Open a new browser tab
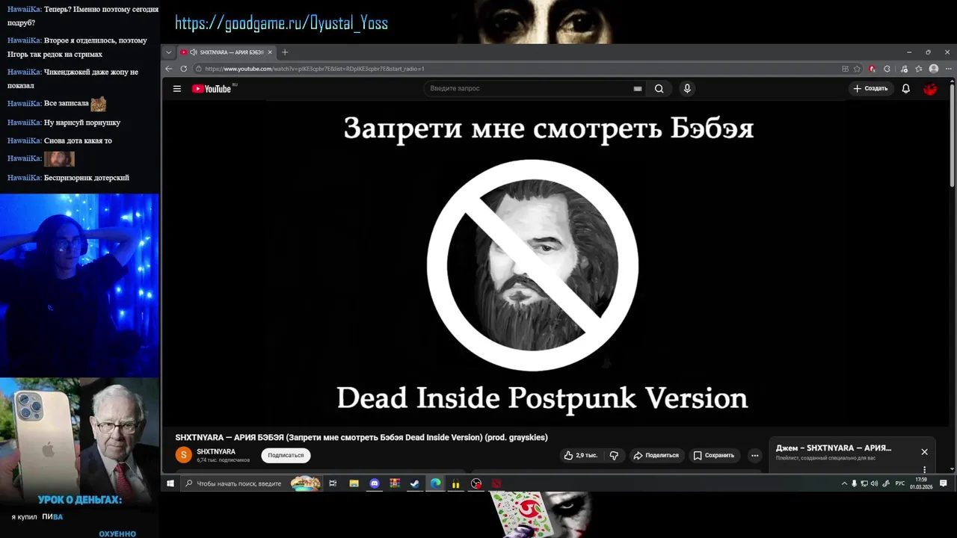 (x=285, y=52)
